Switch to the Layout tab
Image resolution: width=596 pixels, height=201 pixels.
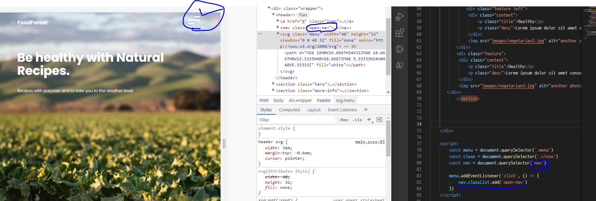[314, 110]
